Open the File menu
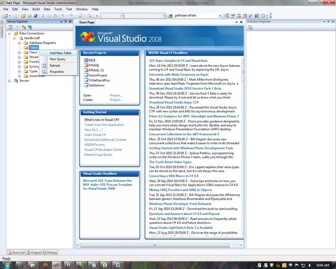Image resolution: width=336 pixels, height=269 pixels. click(5, 9)
